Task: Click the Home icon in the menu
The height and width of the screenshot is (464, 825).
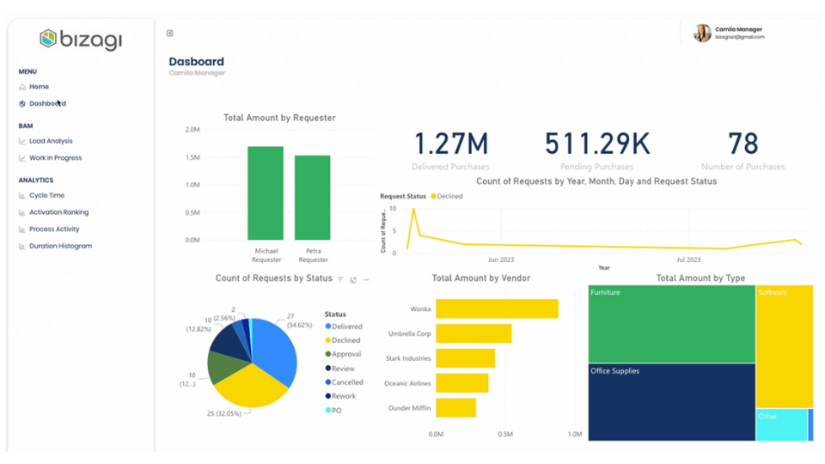Action: (22, 87)
